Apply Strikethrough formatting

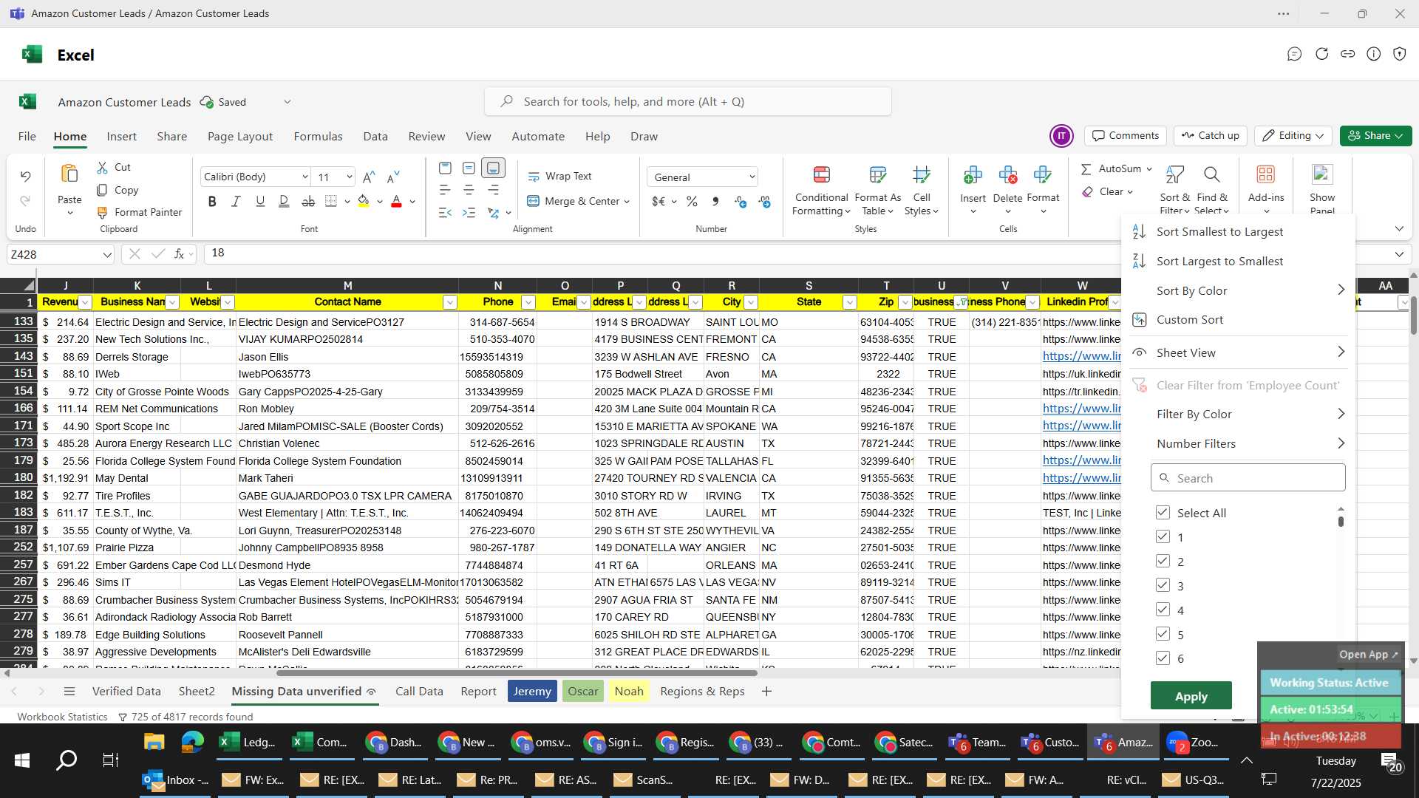coord(308,201)
